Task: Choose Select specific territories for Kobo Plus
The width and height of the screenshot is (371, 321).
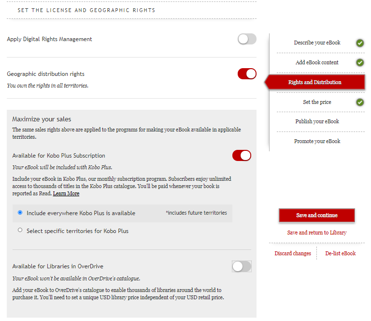Action: click(x=20, y=231)
